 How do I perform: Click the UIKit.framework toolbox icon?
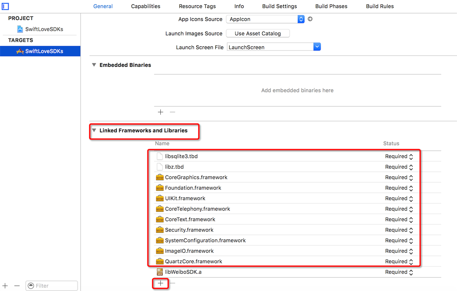[160, 198]
